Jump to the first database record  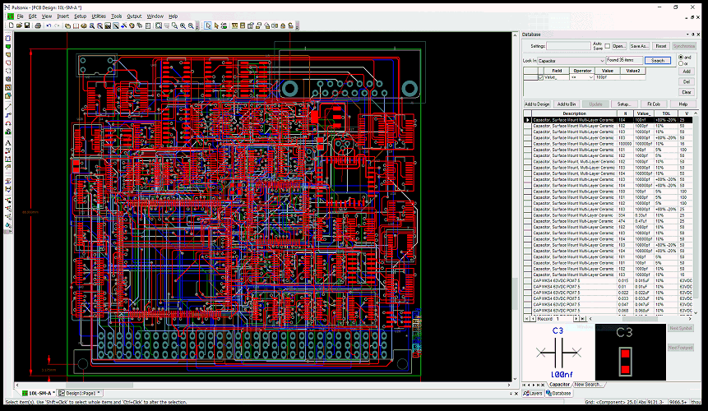(x=526, y=317)
